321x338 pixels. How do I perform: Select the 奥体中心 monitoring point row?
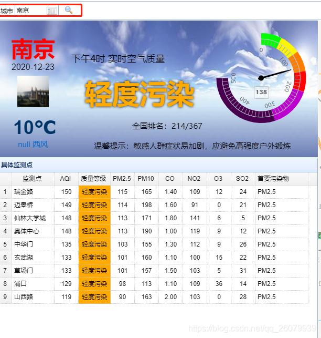154,231
